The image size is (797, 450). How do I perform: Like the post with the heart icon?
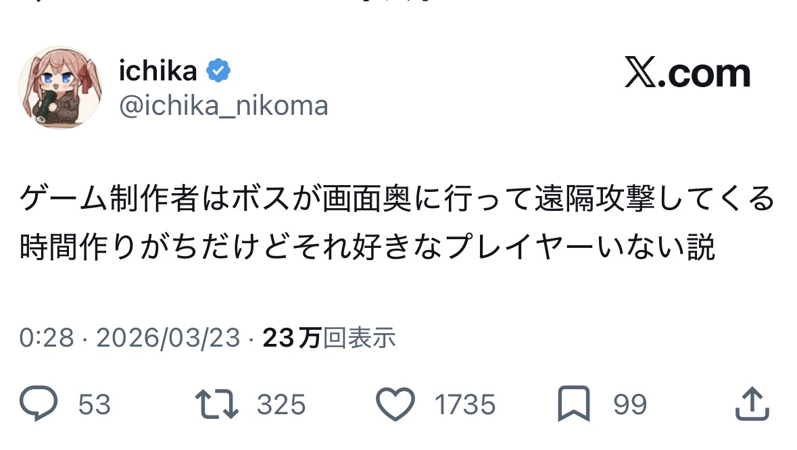395,404
